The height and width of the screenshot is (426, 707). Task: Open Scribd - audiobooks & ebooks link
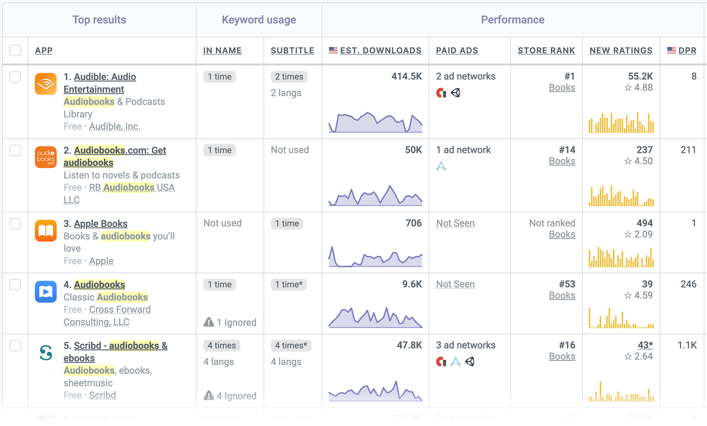click(x=116, y=352)
